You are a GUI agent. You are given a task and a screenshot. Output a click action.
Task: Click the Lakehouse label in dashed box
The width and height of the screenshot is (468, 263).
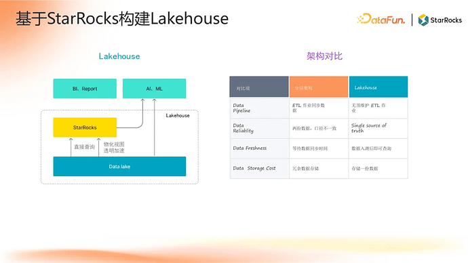[x=178, y=115]
